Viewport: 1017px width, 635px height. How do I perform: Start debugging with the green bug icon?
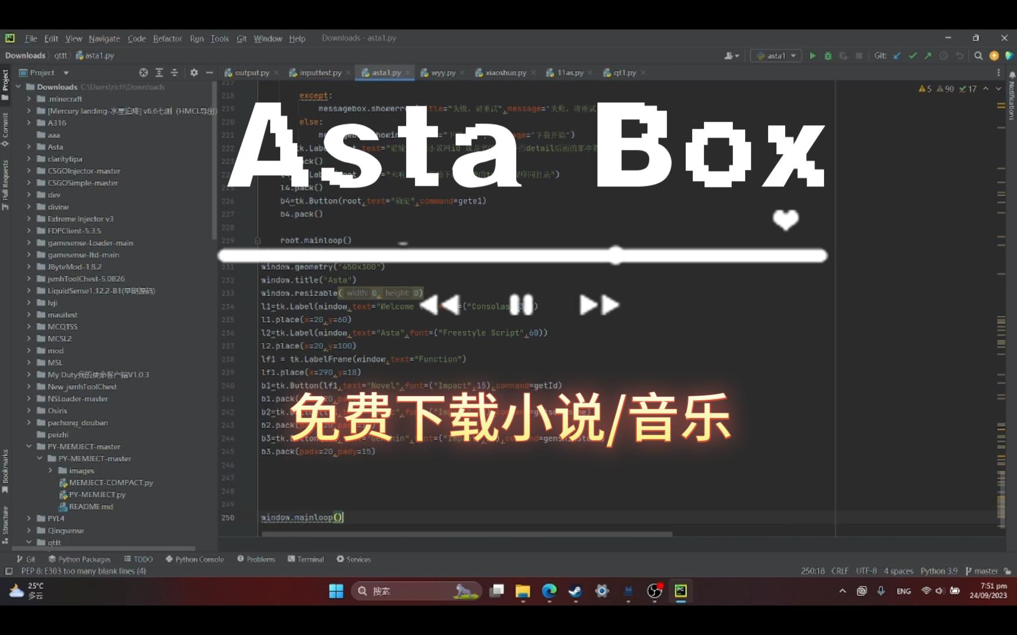(828, 56)
